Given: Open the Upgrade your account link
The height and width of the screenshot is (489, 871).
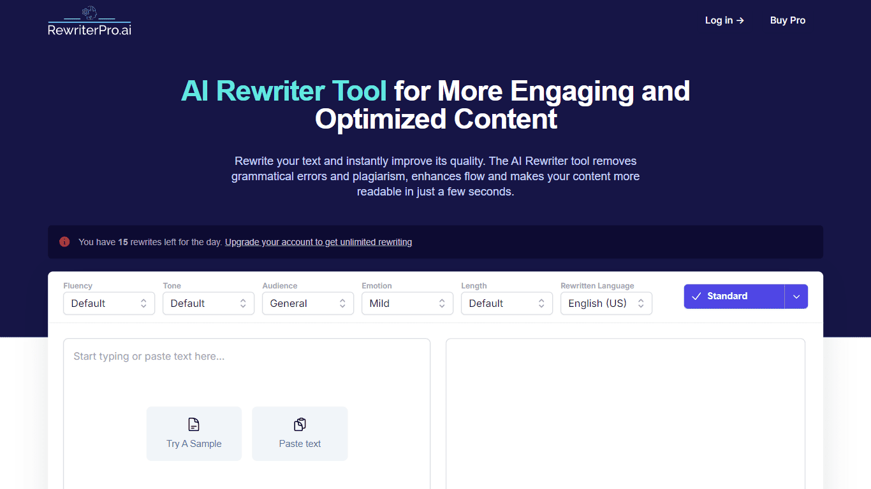Looking at the screenshot, I should [318, 242].
